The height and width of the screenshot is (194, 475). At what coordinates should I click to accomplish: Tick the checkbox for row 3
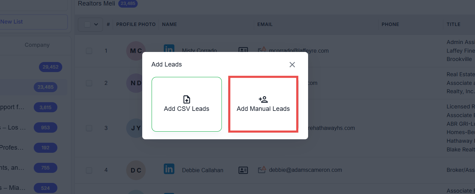tap(89, 128)
